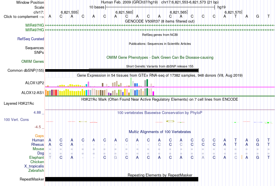
Task: Select the Dog alignment row label
Action: tap(41, 153)
